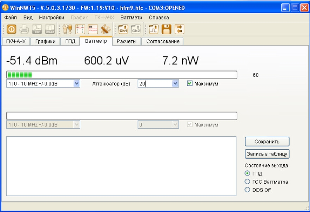
Task: Click the disabled second-channel Максимум checkbox
Action: coord(189,124)
